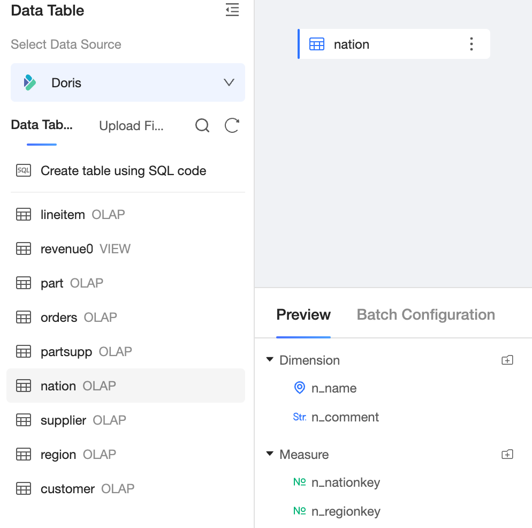
Task: Click number type icon beside n_nationkey
Action: pos(300,482)
